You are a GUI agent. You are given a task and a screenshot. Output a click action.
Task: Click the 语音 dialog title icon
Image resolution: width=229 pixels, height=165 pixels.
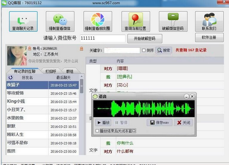tap(95, 96)
